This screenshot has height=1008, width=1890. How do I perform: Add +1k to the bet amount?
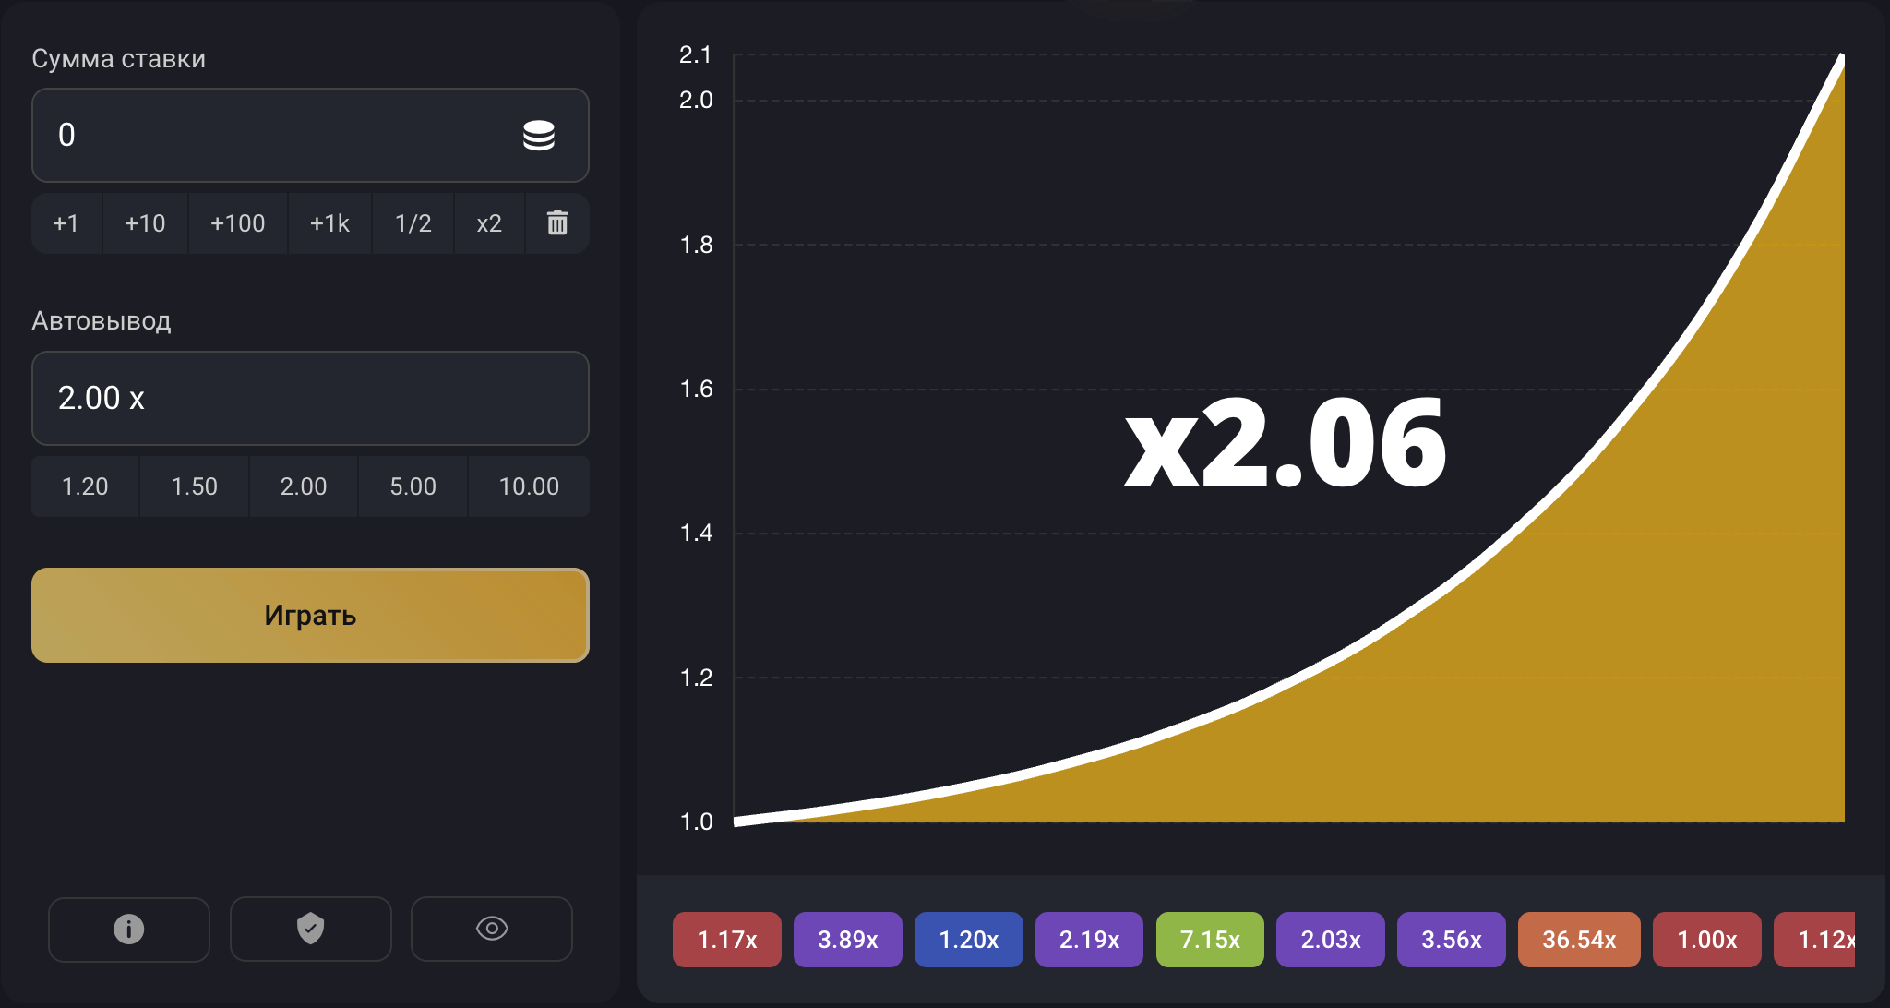coord(329,223)
